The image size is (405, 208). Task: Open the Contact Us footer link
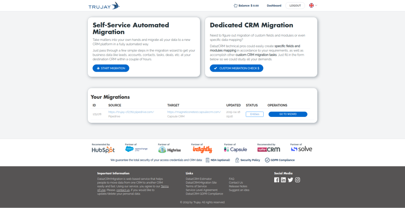point(236,182)
